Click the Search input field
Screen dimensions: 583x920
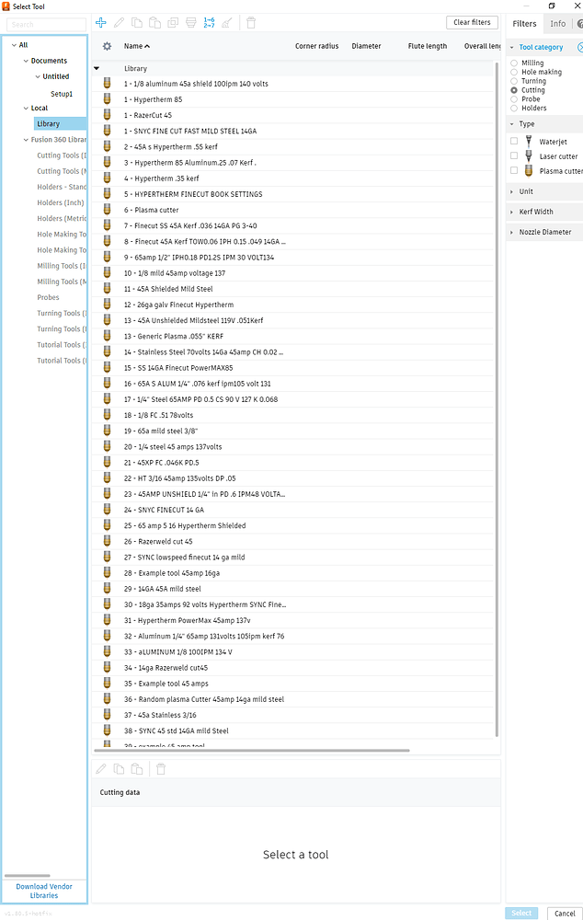(46, 25)
